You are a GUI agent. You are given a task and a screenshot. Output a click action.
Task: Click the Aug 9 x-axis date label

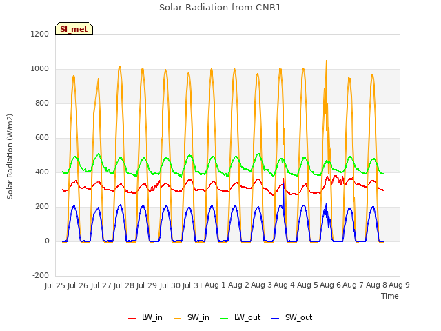click(x=399, y=285)
